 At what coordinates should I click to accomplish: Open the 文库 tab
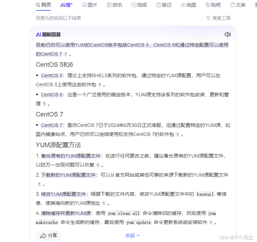pyautogui.click(x=238, y=5)
